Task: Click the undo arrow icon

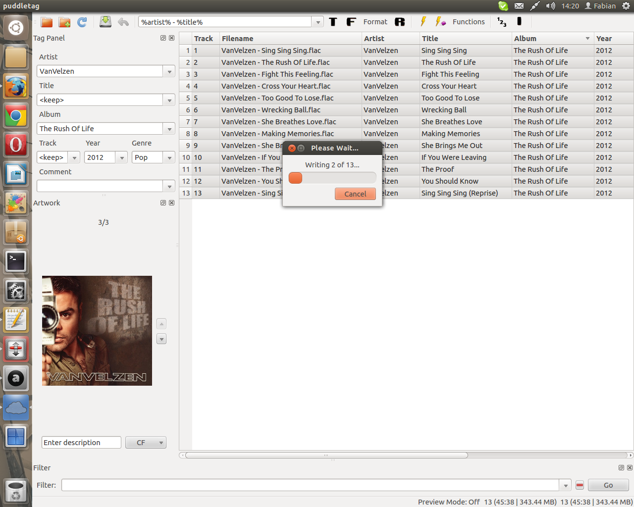Action: (x=123, y=22)
